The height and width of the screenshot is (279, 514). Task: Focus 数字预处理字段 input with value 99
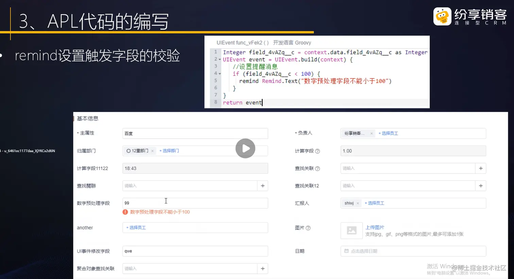[x=195, y=203]
